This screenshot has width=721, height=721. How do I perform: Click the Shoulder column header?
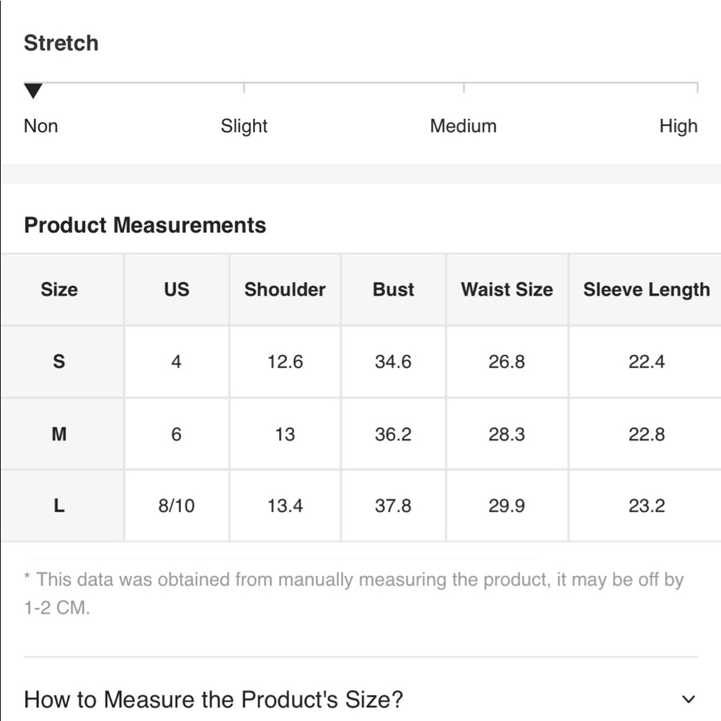pos(285,289)
